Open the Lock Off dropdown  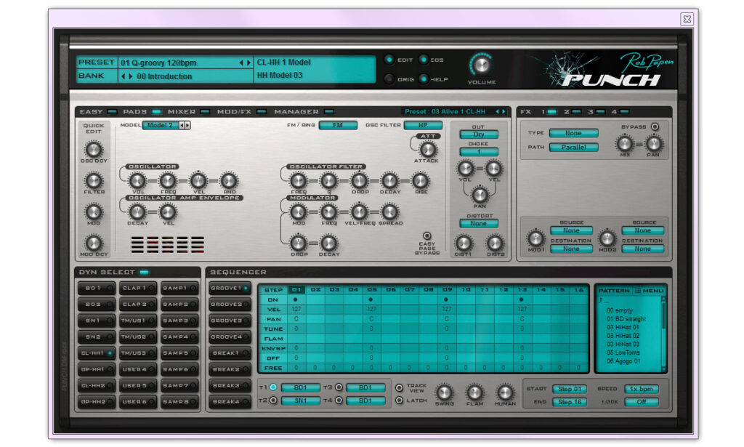point(641,402)
